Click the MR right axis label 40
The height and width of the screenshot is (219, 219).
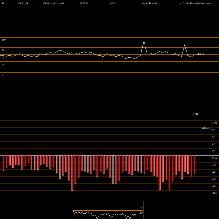[214, 144]
